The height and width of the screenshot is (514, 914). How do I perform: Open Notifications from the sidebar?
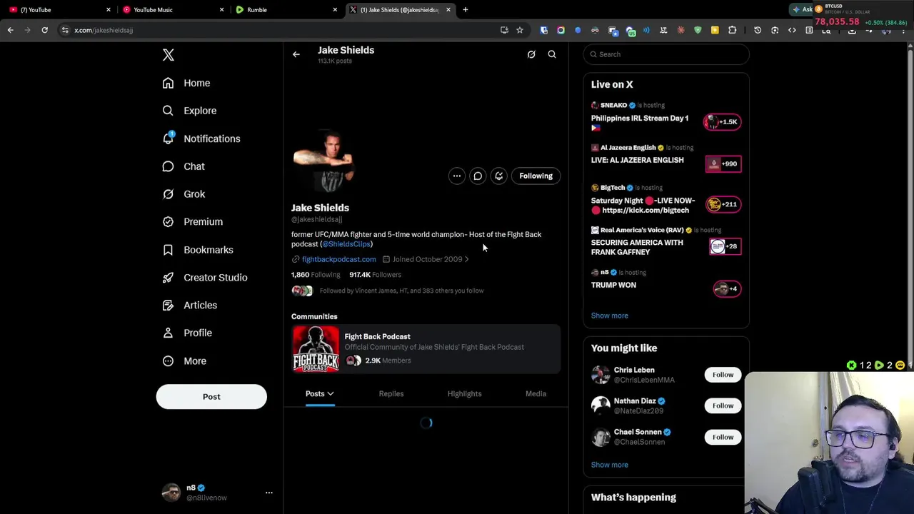tap(201, 138)
